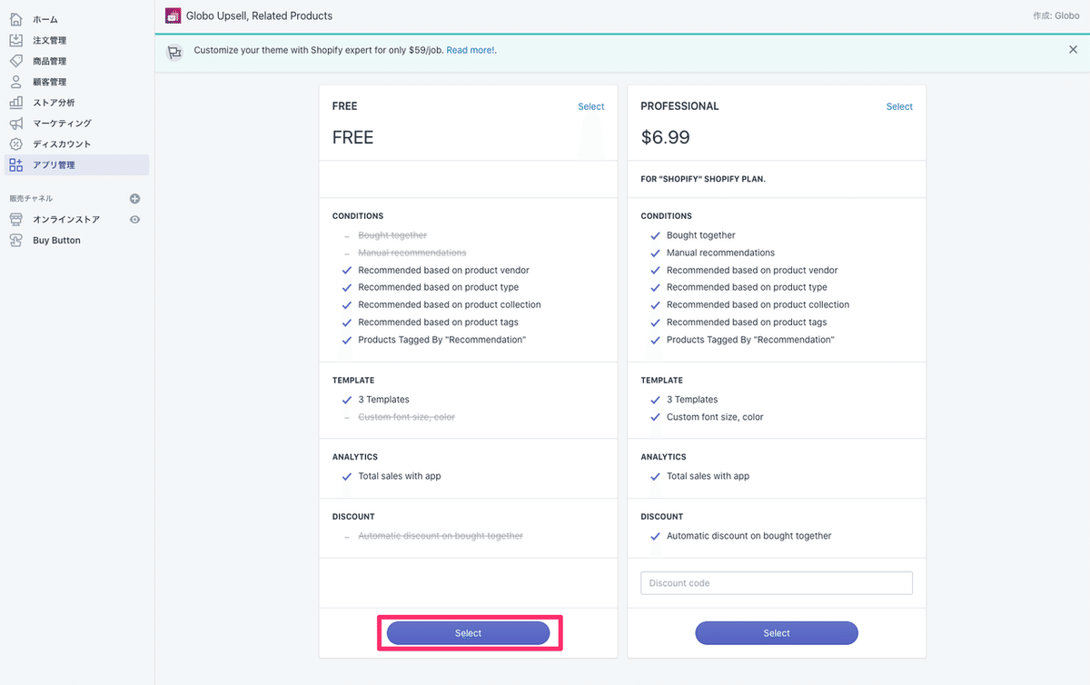This screenshot has height=685, width=1090.
Task: Open アプリ管理 in the sidebar
Action: point(54,165)
